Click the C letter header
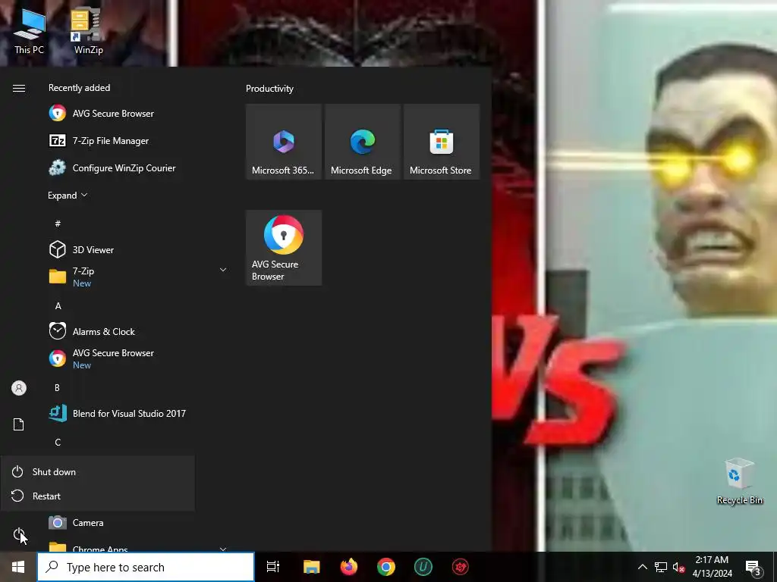The width and height of the screenshot is (777, 582). pos(58,443)
